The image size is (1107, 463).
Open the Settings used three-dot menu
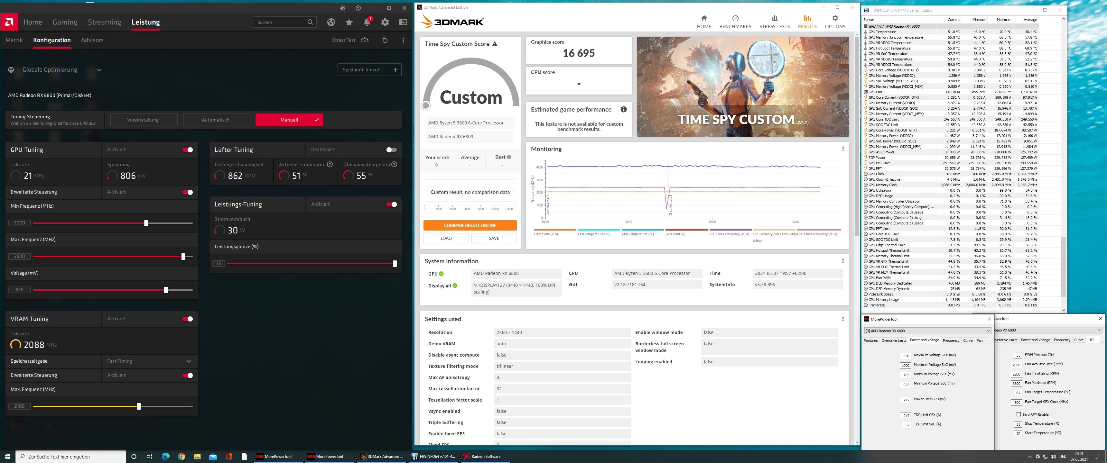point(843,319)
